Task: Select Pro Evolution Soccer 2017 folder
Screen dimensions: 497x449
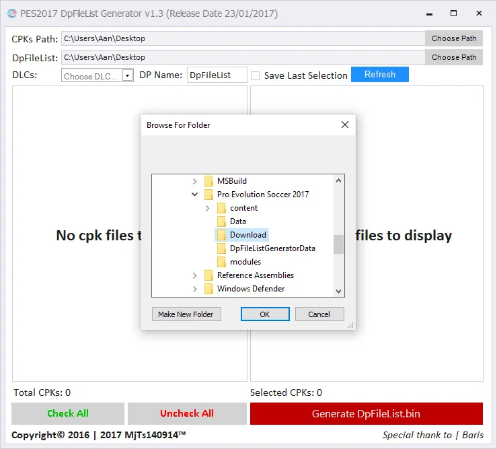Action: [x=263, y=194]
